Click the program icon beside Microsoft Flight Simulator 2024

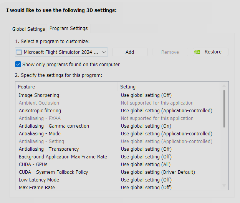(19, 52)
